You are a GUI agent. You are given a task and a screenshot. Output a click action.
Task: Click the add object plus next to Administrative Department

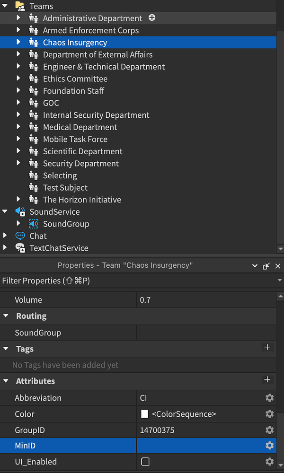pyautogui.click(x=151, y=18)
